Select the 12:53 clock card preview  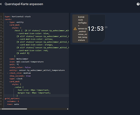click(97, 29)
